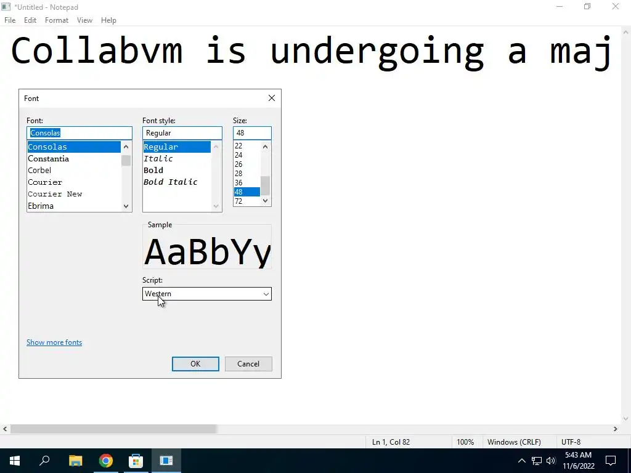Select size 26 in the list

click(246, 164)
